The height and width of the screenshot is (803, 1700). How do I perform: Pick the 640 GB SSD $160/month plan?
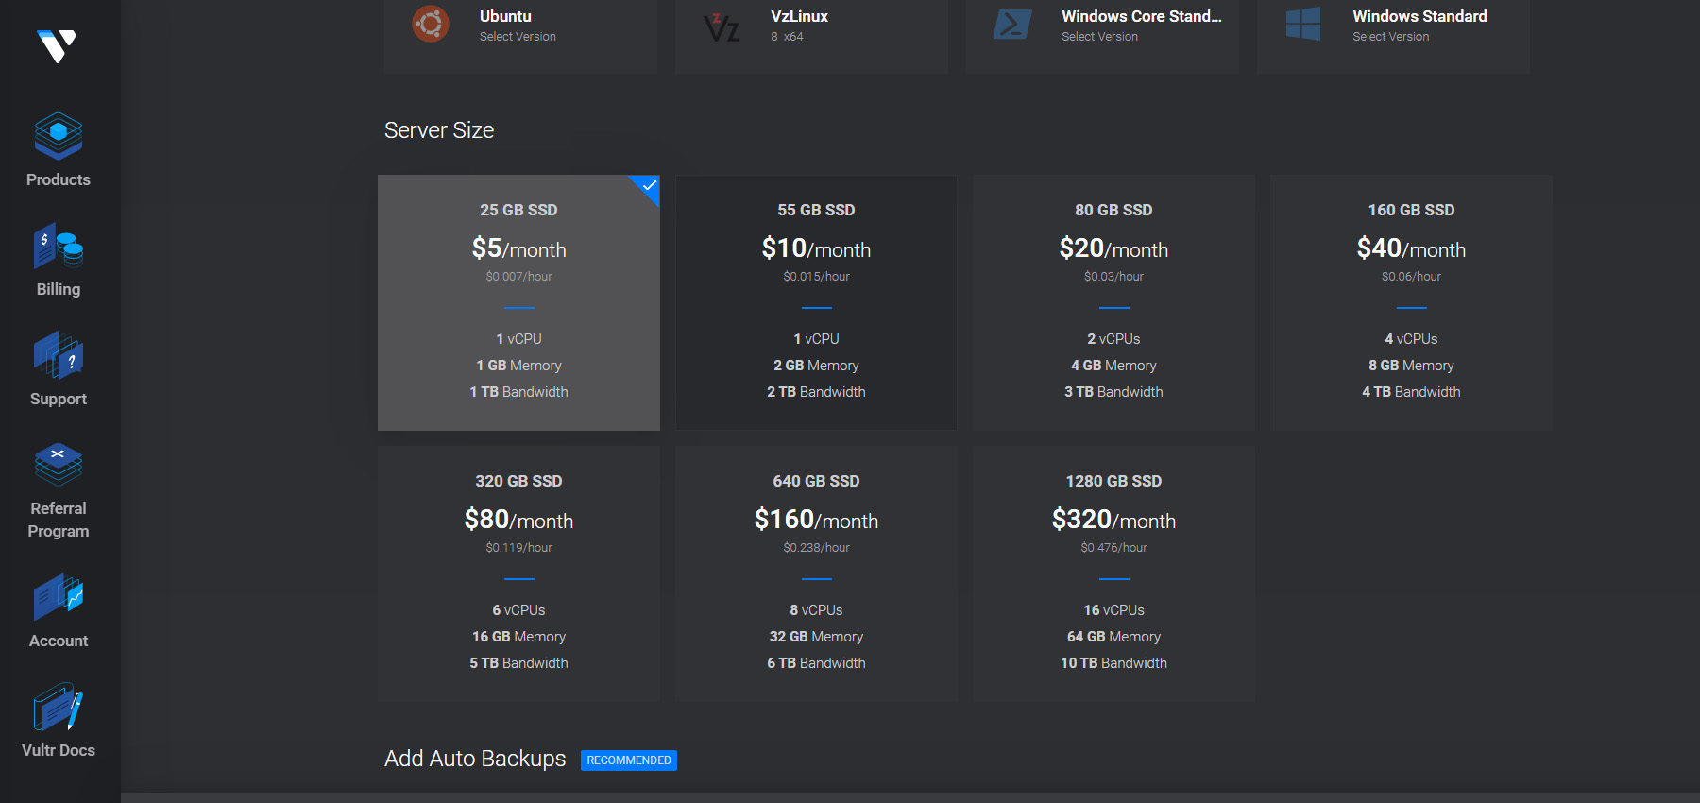tap(816, 573)
